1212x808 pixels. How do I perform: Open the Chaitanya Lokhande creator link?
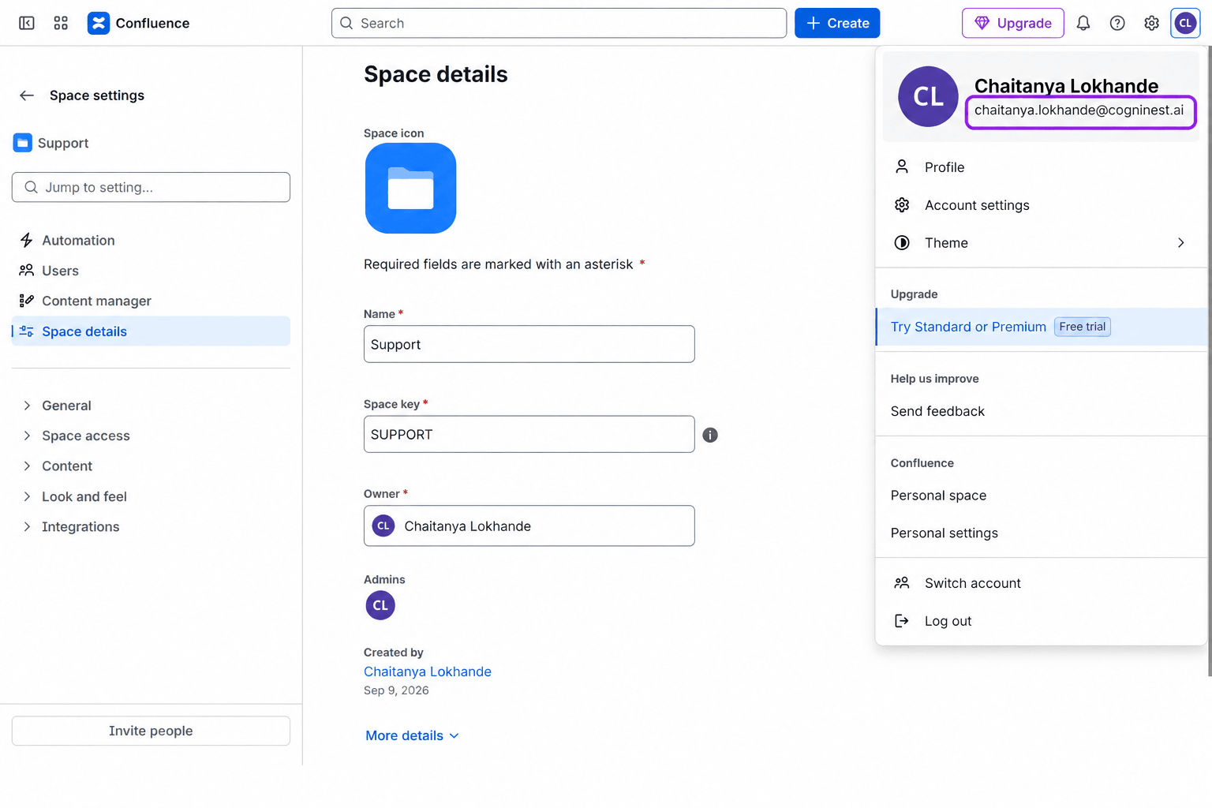coord(428,671)
